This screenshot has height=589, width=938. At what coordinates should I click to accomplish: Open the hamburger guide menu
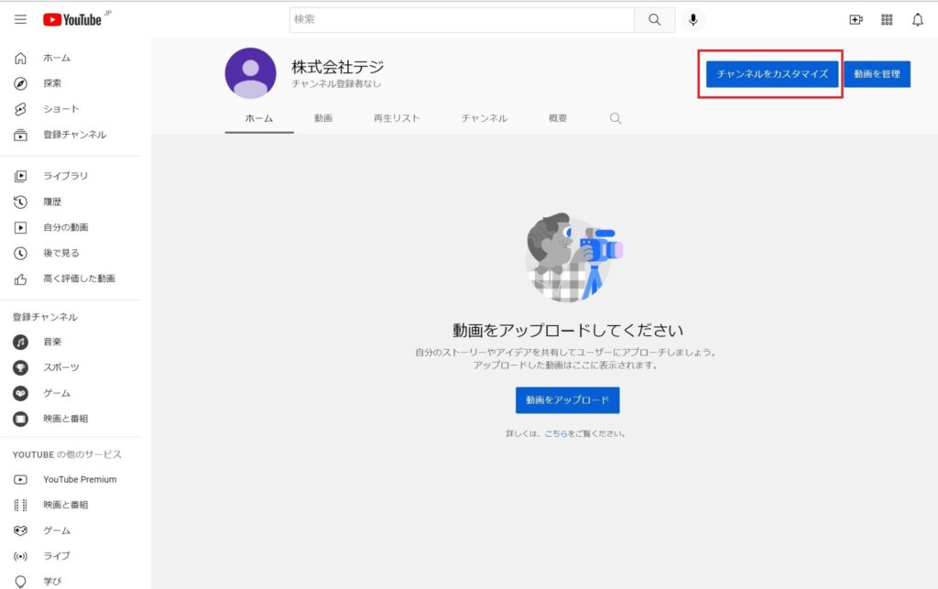pyautogui.click(x=20, y=19)
